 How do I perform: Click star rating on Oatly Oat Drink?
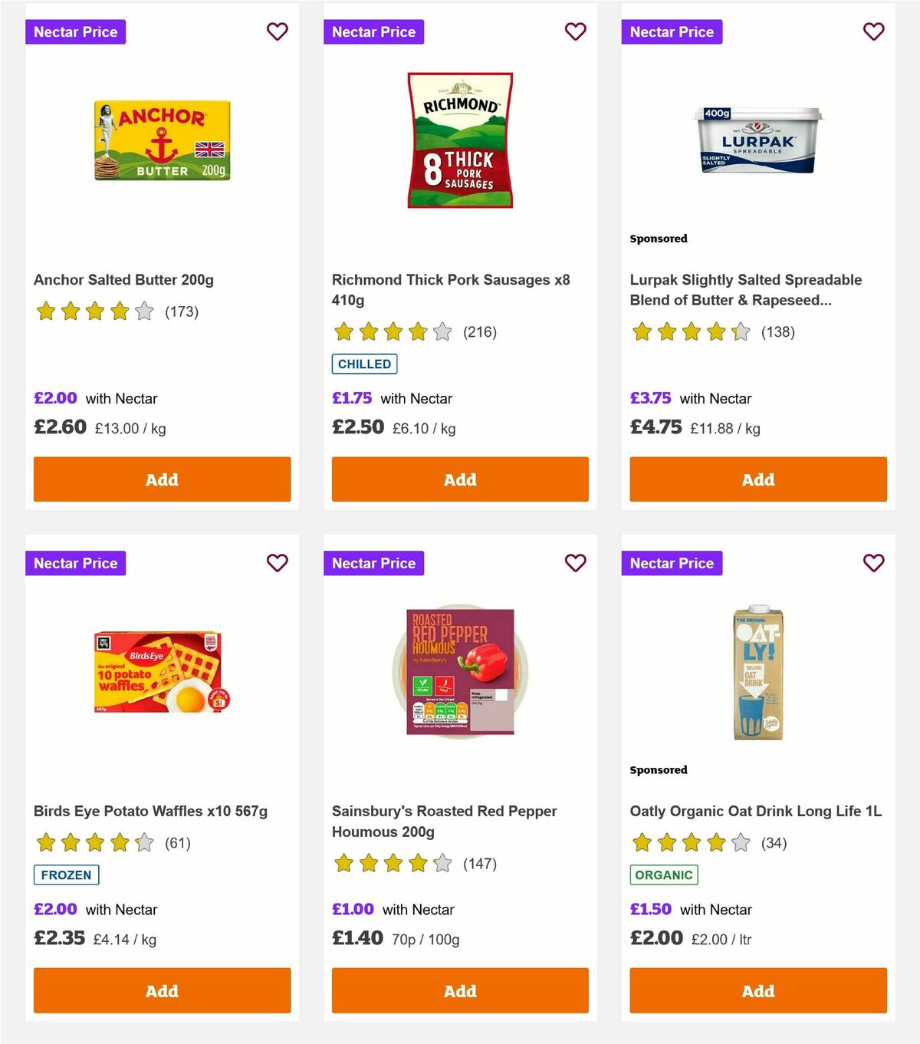[x=689, y=842]
